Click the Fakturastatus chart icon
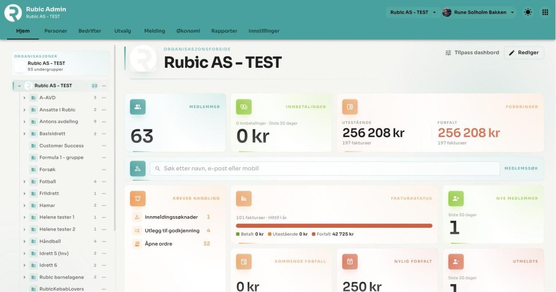The height and width of the screenshot is (292, 556). 244,198
